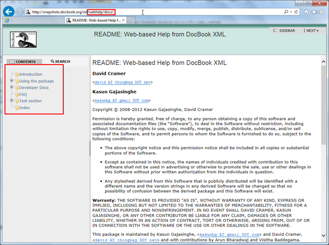Click David Cramer's thingbag email link under his name

[x=122, y=82]
